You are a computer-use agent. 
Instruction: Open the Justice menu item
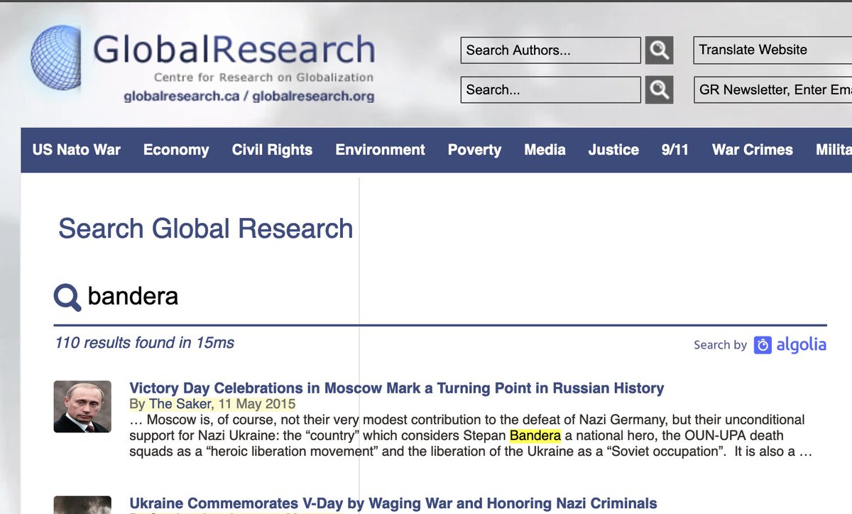coord(613,150)
